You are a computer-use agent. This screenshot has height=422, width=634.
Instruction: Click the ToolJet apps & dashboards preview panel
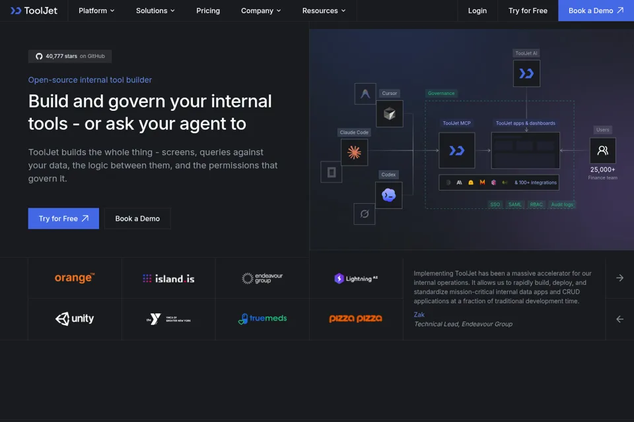(x=526, y=150)
